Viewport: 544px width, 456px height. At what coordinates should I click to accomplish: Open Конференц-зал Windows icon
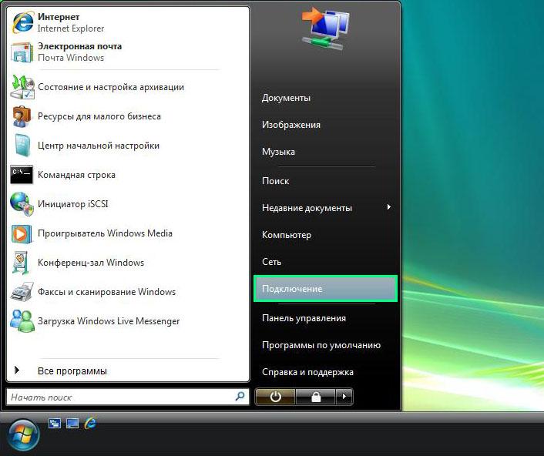point(22,263)
